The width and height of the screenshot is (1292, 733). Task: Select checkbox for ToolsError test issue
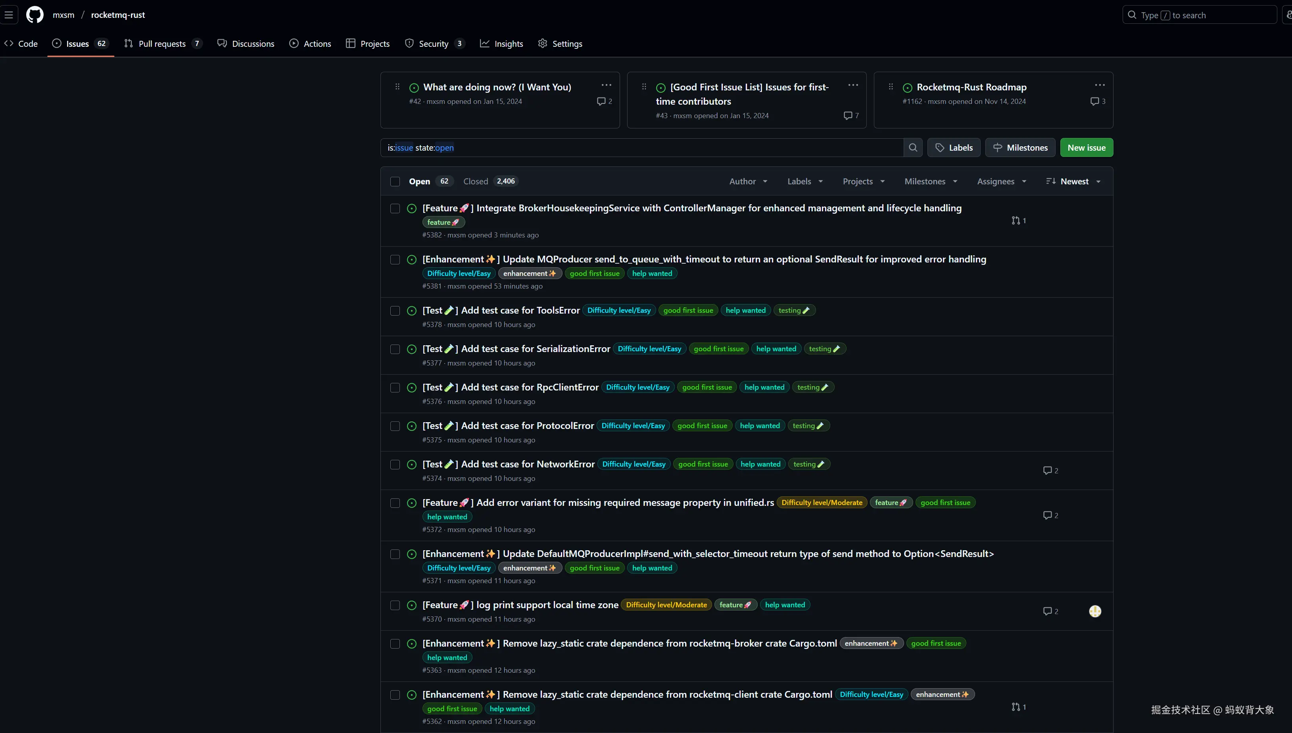395,311
